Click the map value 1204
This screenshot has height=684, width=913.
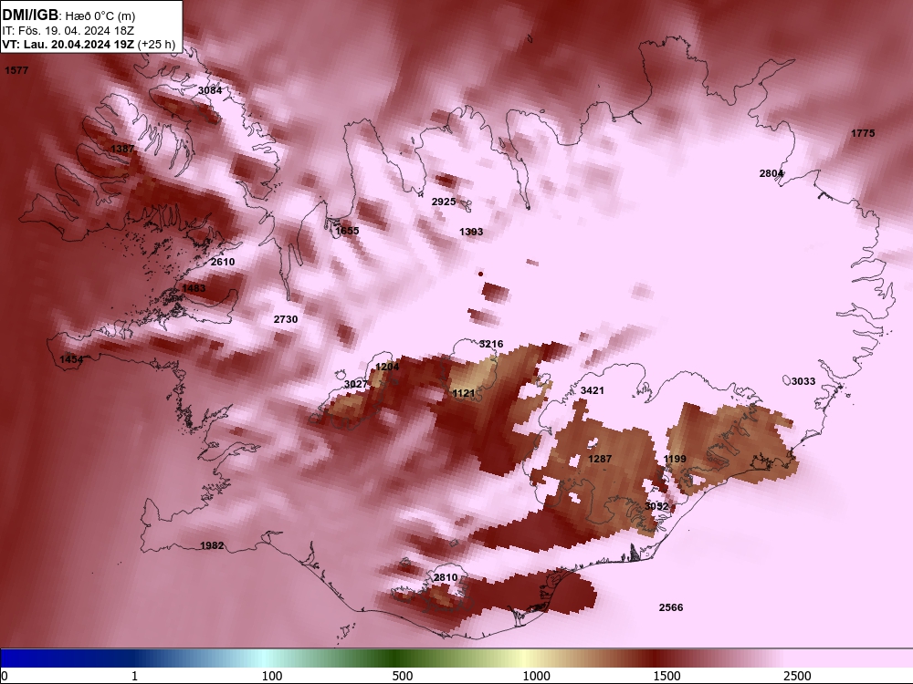tap(387, 367)
